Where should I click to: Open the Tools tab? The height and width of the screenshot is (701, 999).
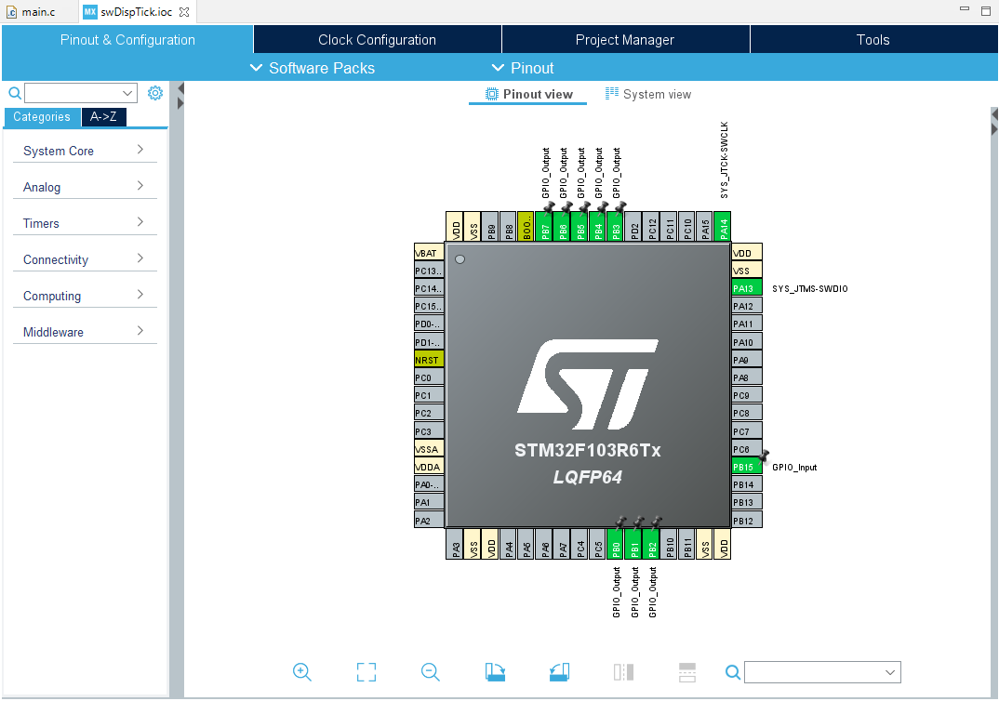[873, 39]
